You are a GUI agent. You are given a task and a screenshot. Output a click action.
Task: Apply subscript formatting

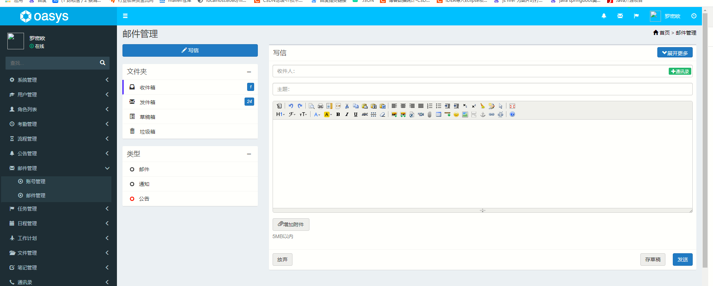coord(465,106)
